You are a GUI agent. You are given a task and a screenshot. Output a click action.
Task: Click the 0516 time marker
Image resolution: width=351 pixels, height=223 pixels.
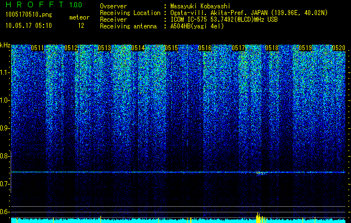pos(205,47)
